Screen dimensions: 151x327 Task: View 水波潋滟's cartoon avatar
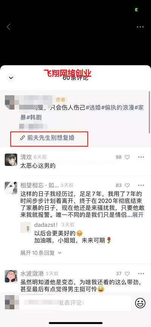(x=11, y=276)
